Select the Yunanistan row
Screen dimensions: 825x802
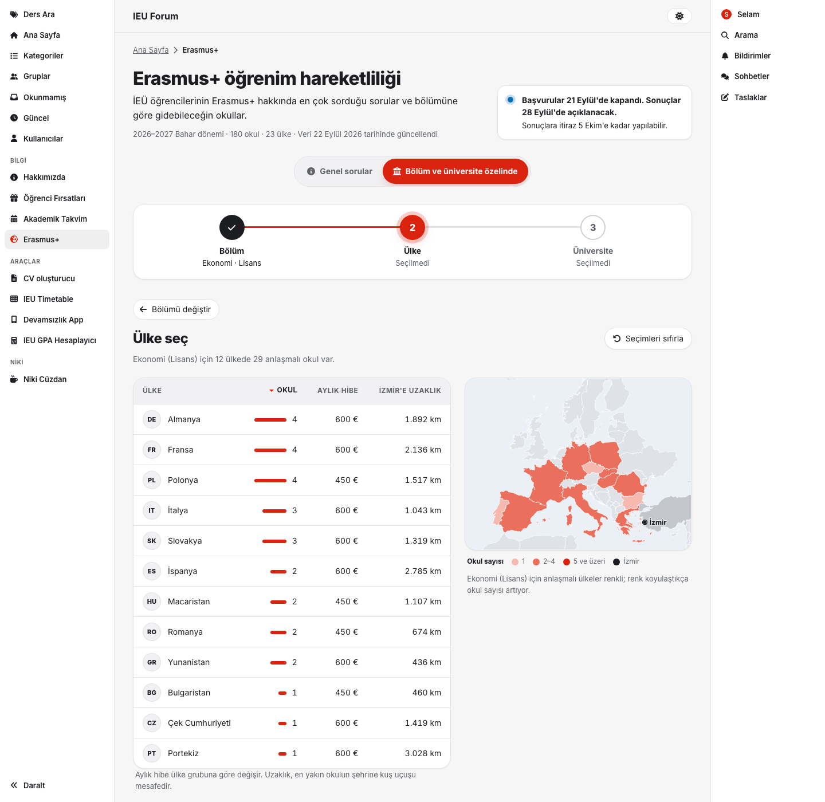click(292, 662)
